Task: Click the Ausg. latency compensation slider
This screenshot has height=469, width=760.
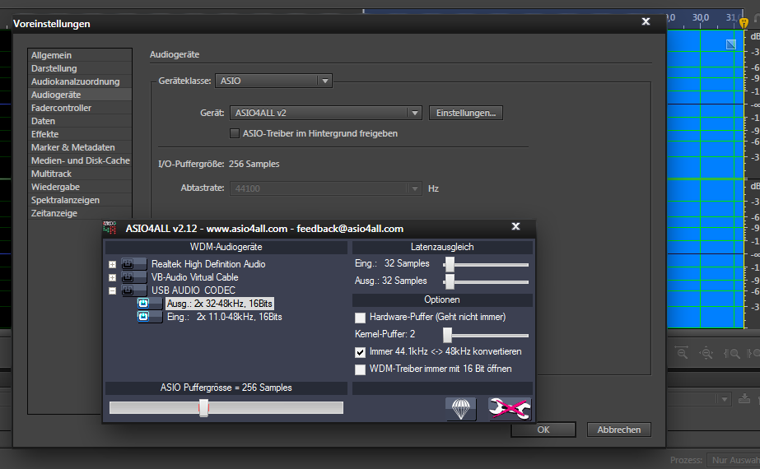Action: coord(450,281)
